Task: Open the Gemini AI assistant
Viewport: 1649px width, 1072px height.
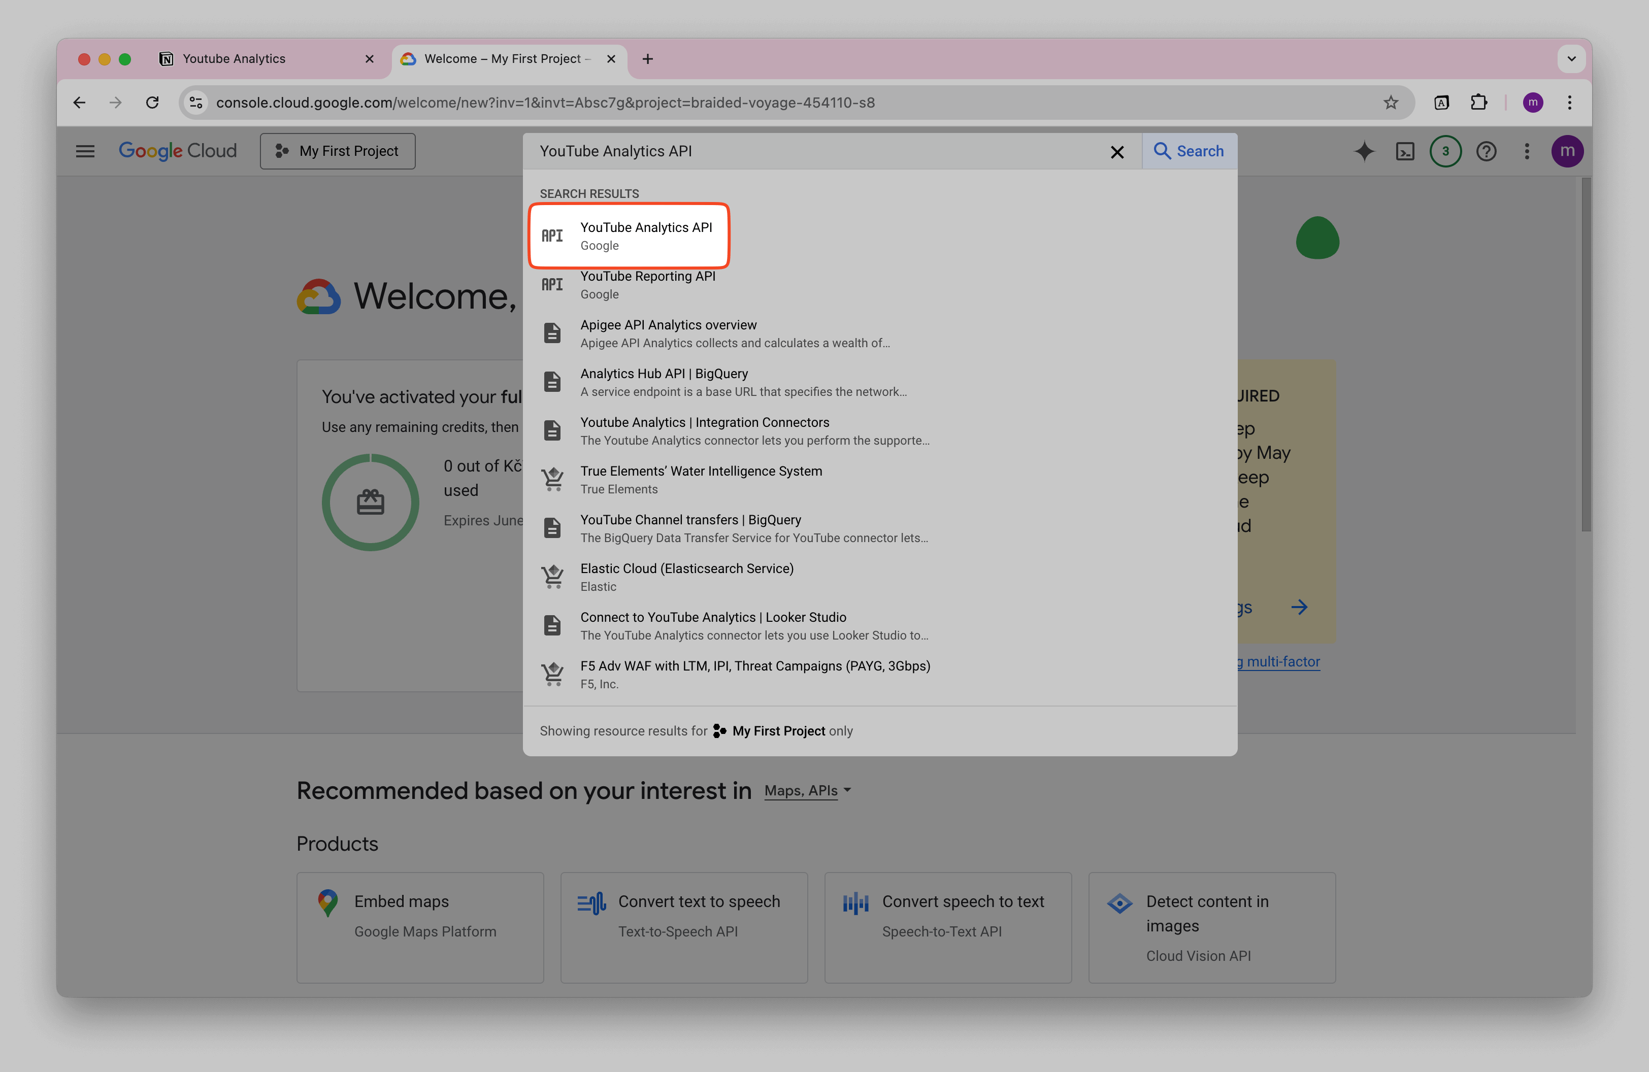Action: click(x=1364, y=151)
